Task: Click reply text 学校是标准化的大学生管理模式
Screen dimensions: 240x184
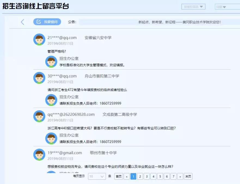Action: 92,65
